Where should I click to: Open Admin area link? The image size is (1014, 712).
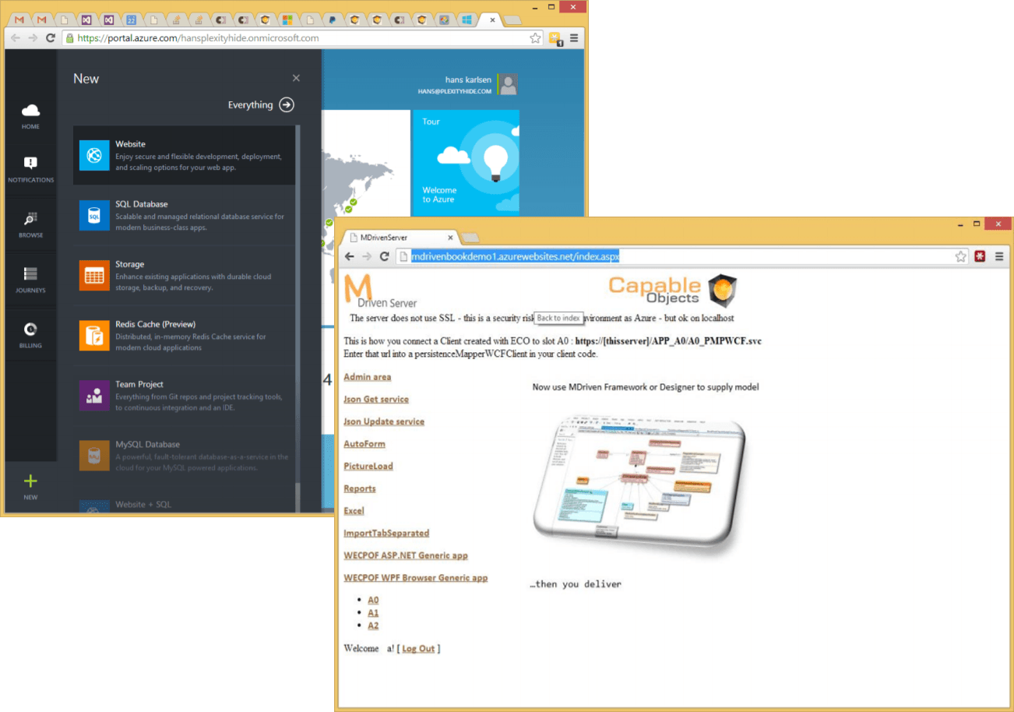pos(368,377)
